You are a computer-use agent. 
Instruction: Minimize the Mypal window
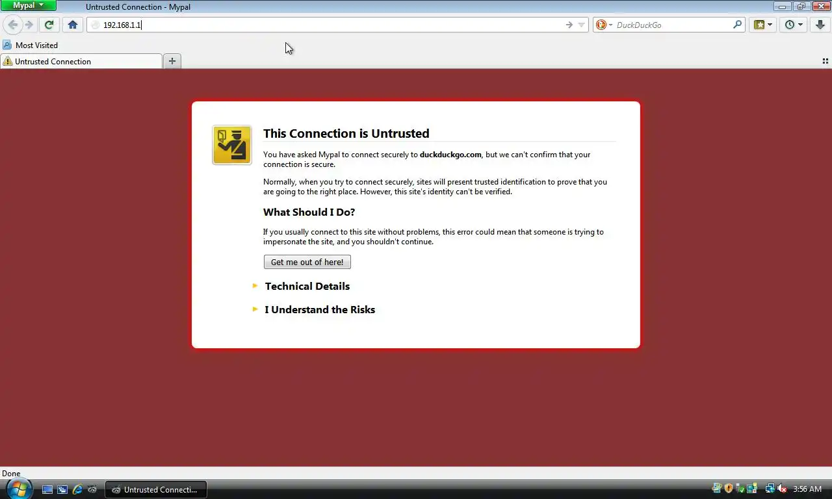[782, 6]
